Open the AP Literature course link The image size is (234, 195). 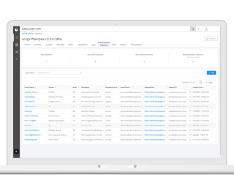point(29,101)
